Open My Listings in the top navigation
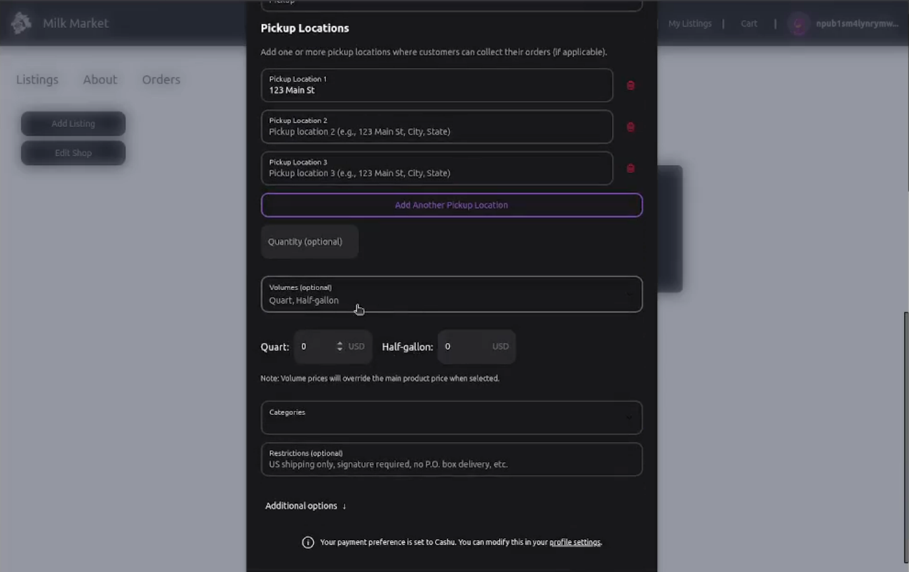The height and width of the screenshot is (572, 909). [x=689, y=23]
